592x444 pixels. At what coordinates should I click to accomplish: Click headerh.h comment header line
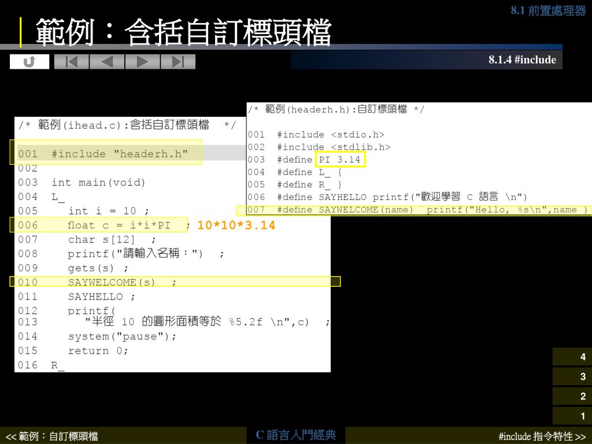(x=336, y=109)
